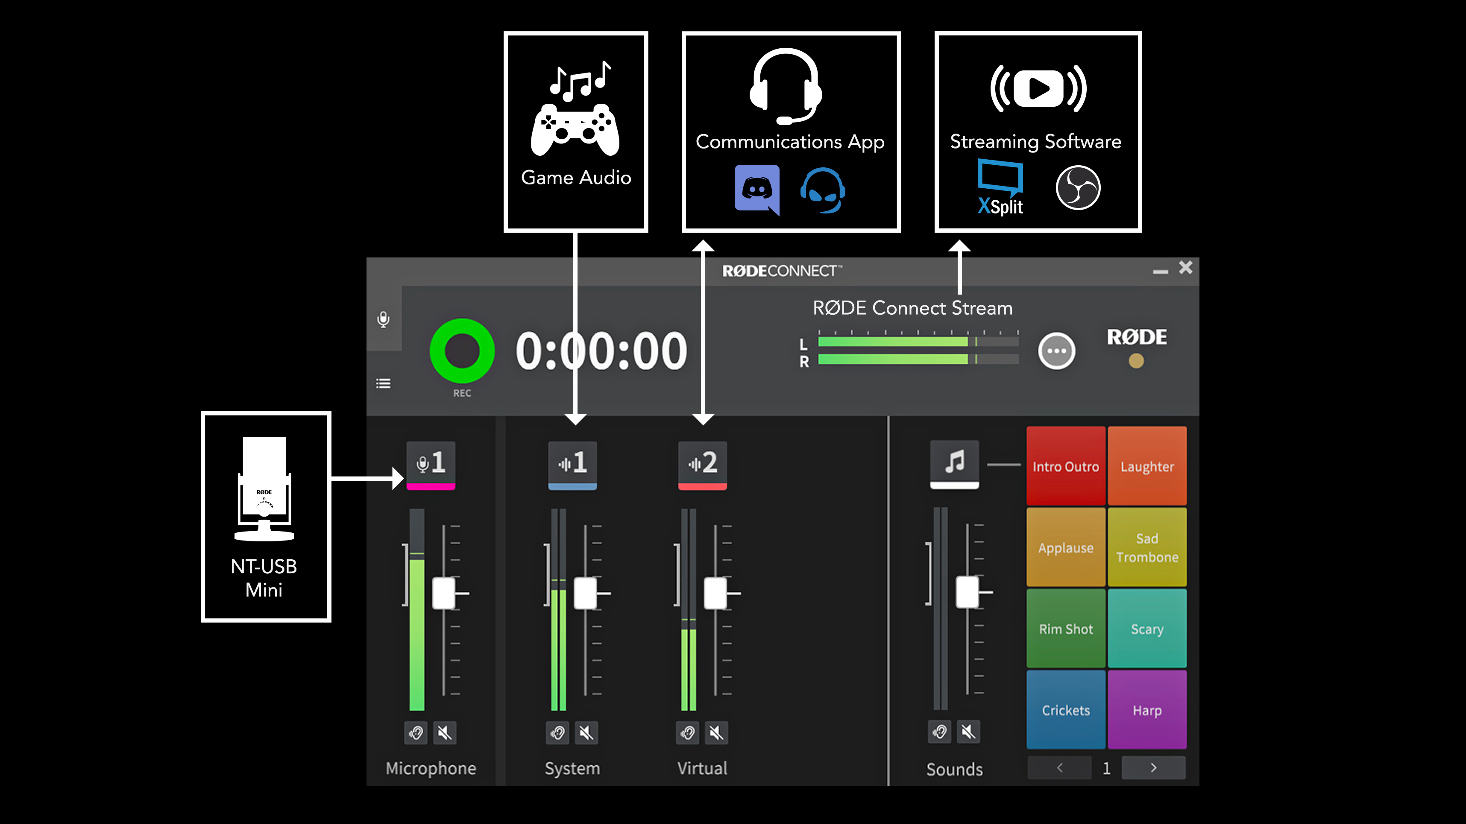Go to next sound pad bank

(1154, 768)
